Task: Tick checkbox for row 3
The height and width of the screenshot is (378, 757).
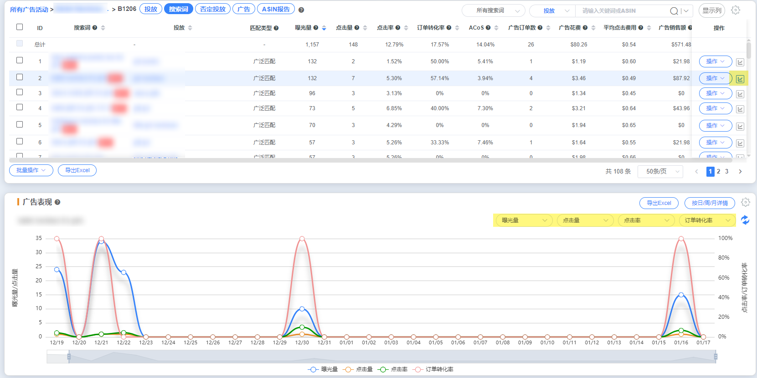Action: point(20,92)
